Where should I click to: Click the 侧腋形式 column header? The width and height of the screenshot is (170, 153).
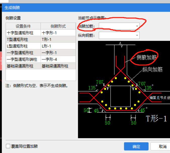[58, 26]
